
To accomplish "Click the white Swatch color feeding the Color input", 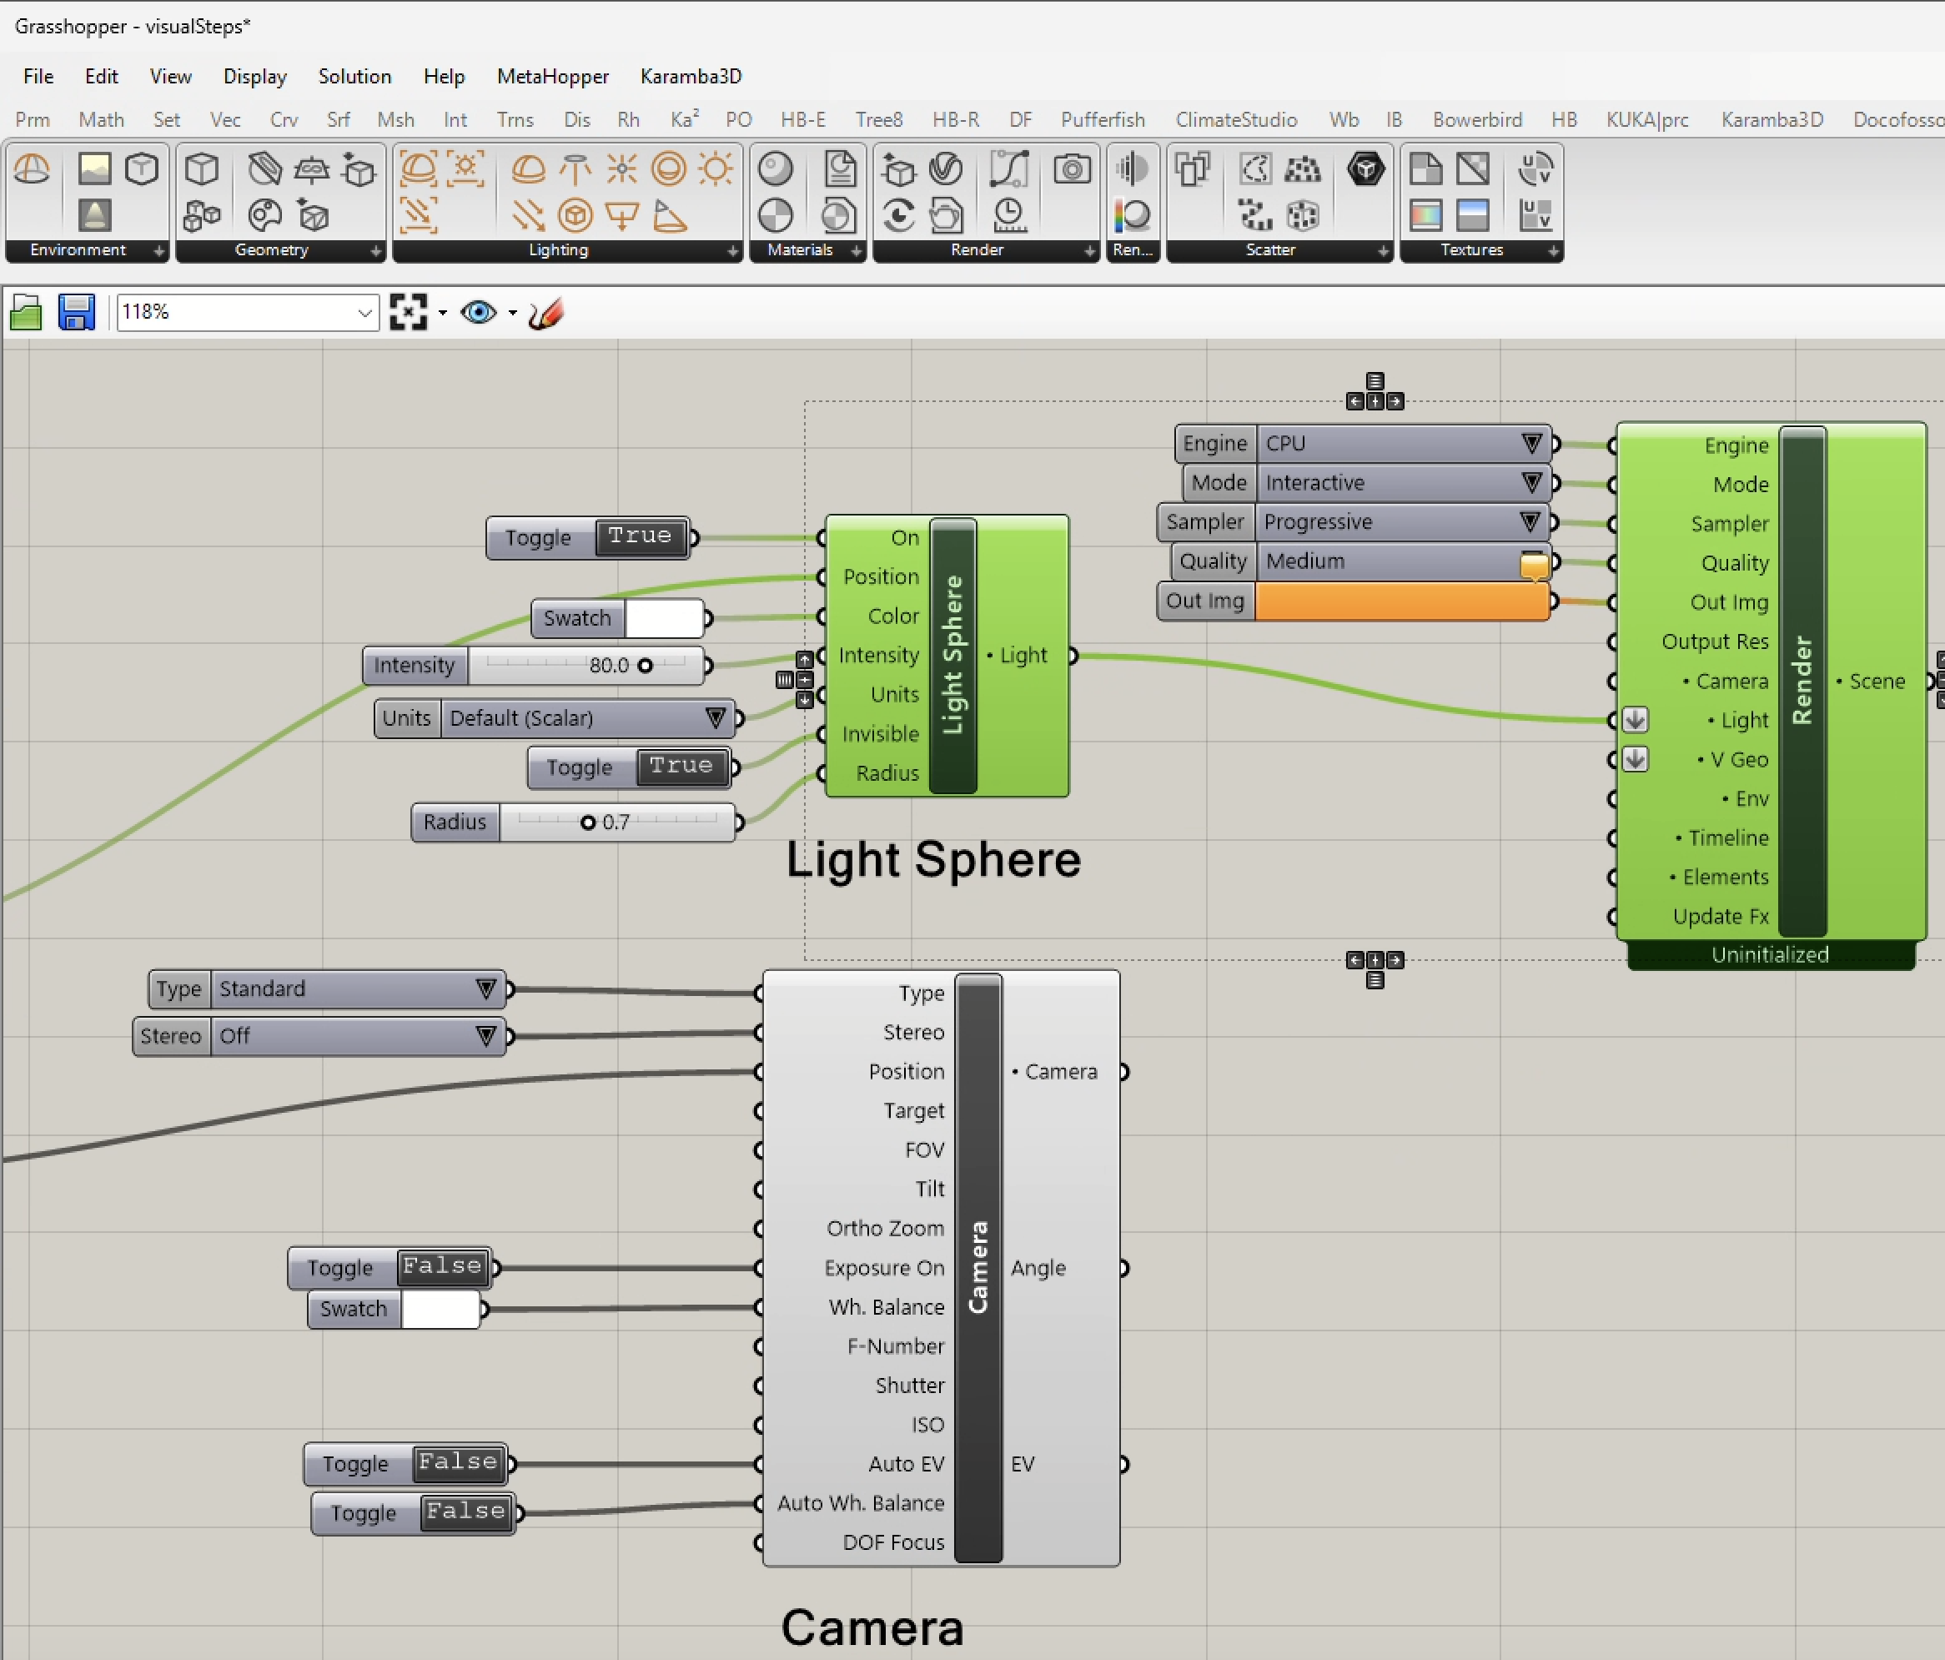I will pyautogui.click(x=664, y=618).
